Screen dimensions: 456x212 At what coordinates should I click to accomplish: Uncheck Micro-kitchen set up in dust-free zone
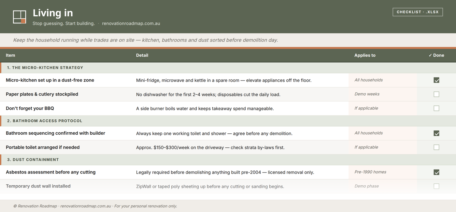click(x=436, y=80)
